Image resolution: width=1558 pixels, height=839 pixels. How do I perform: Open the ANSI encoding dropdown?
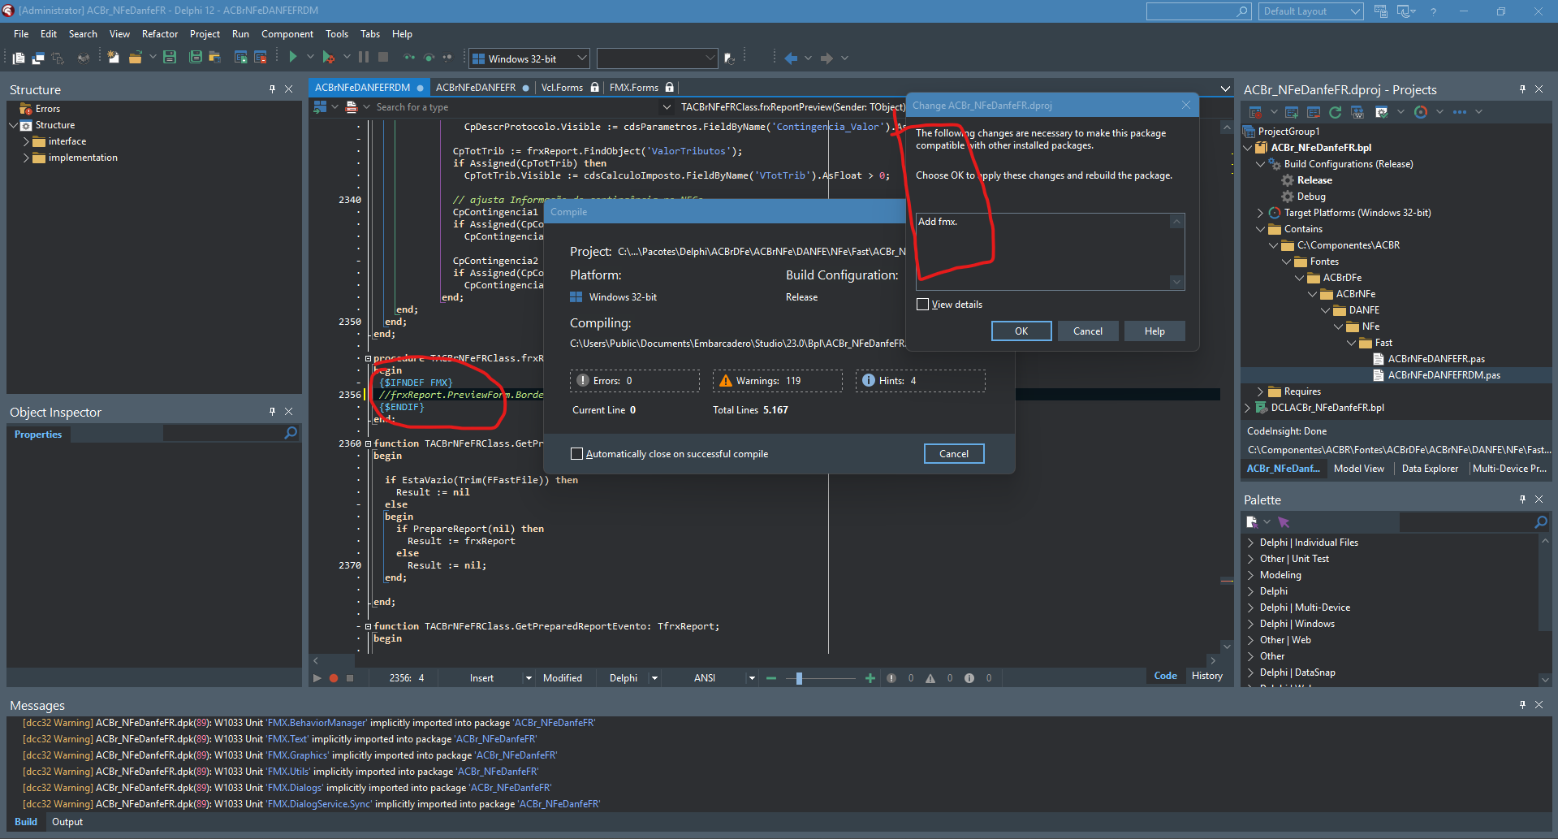(x=752, y=678)
